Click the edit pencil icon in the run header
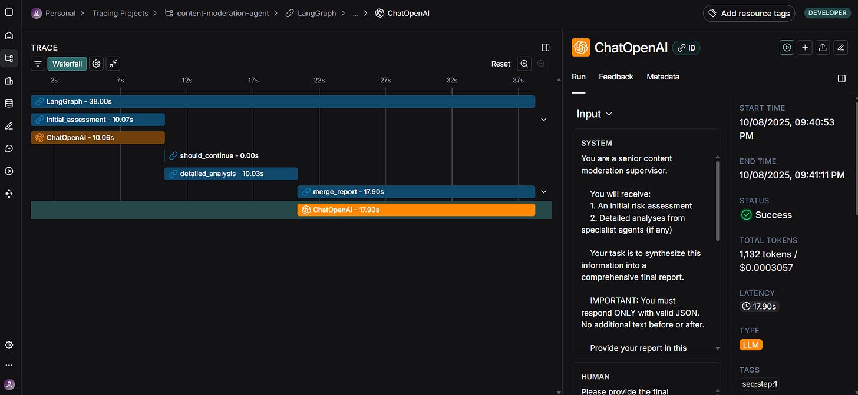858x395 pixels. [841, 47]
